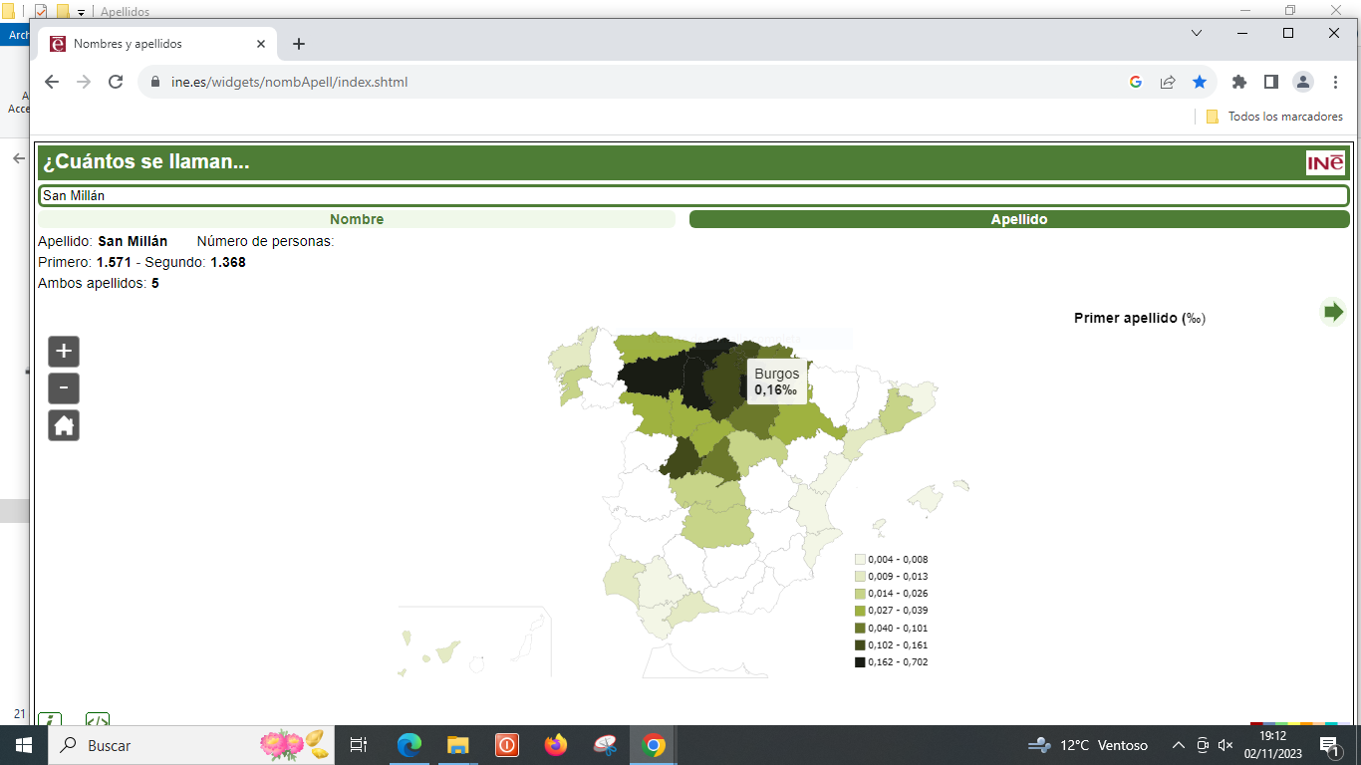
Task: Expand the tab search chevron
Action: click(x=1197, y=33)
